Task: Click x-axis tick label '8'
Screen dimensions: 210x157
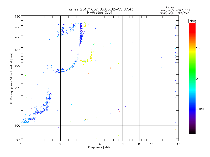Action: (139, 144)
